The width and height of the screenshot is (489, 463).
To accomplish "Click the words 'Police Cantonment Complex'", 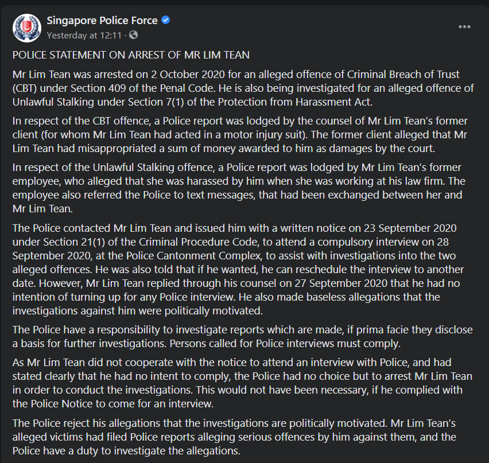I will pyautogui.click(x=193, y=256).
